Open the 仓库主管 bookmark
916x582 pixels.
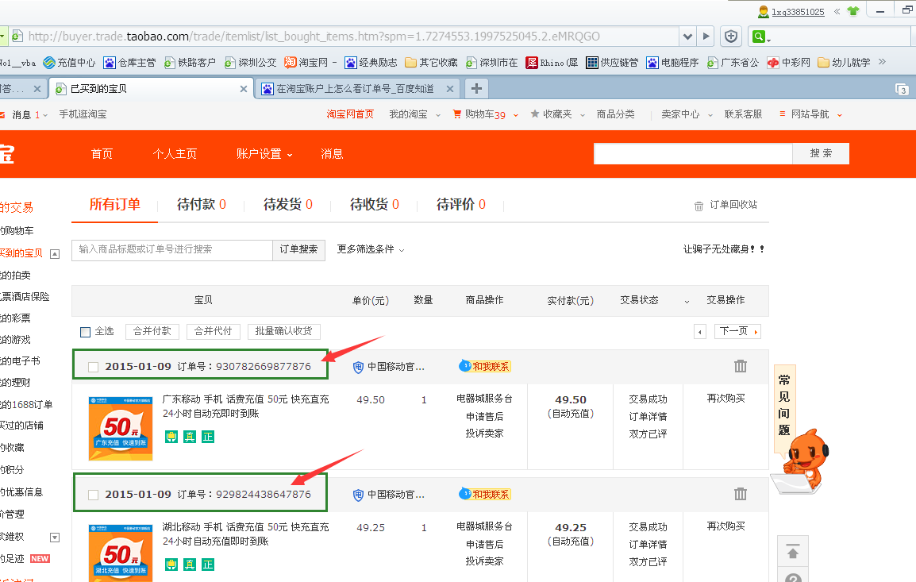[129, 63]
